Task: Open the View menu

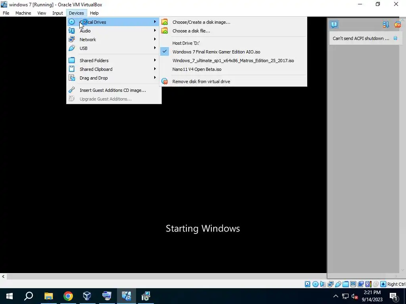Action: click(42, 13)
